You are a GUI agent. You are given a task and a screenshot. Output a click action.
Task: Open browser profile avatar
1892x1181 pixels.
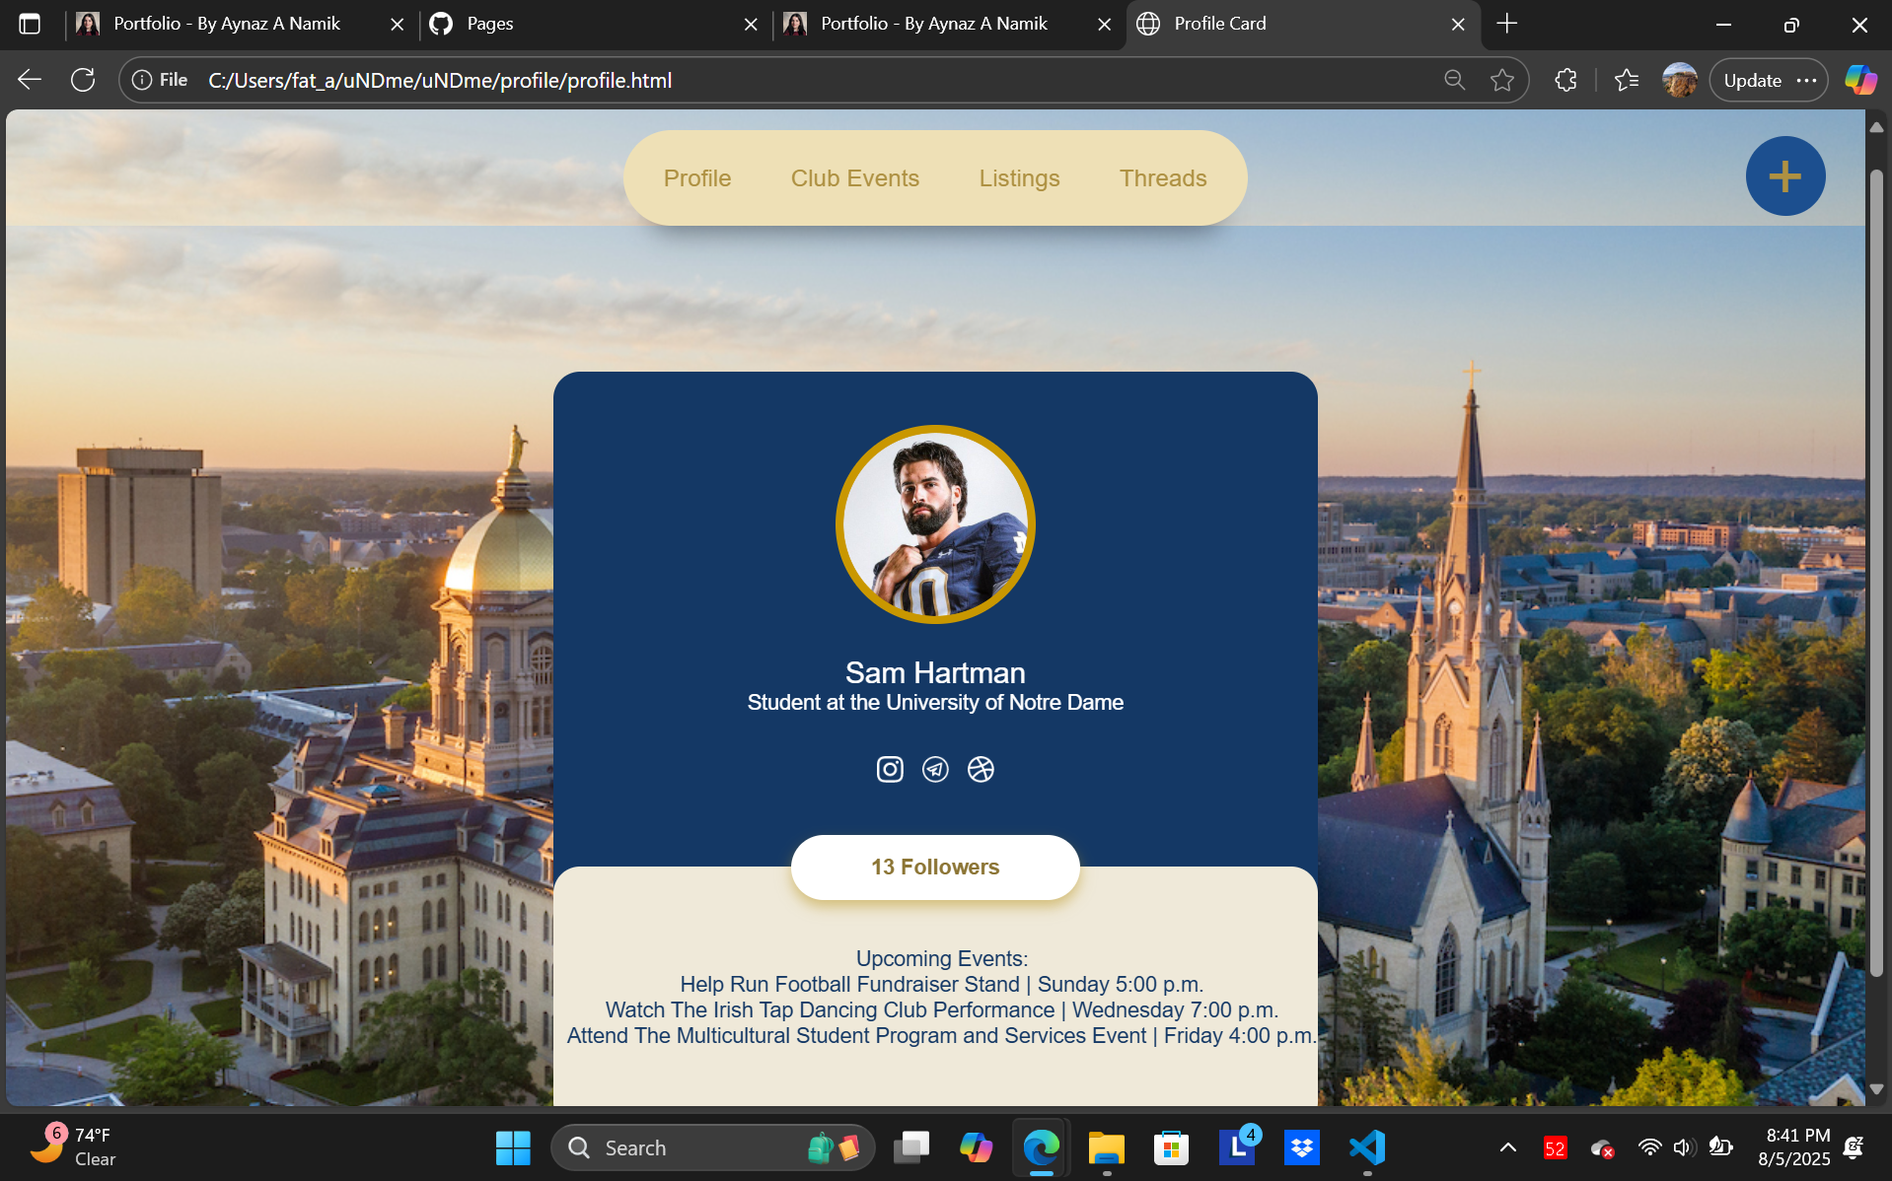click(1679, 80)
